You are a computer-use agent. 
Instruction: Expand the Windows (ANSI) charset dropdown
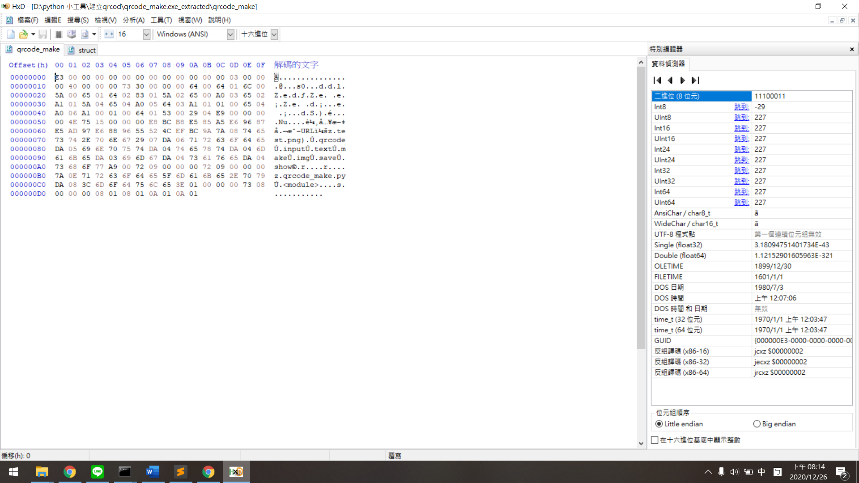click(x=230, y=34)
